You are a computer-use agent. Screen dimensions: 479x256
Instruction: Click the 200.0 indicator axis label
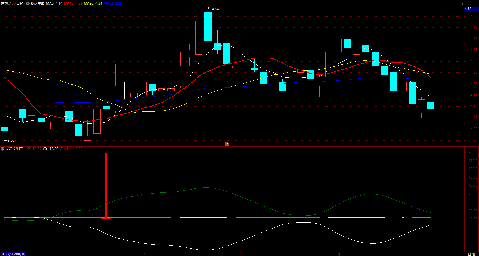coord(473,152)
